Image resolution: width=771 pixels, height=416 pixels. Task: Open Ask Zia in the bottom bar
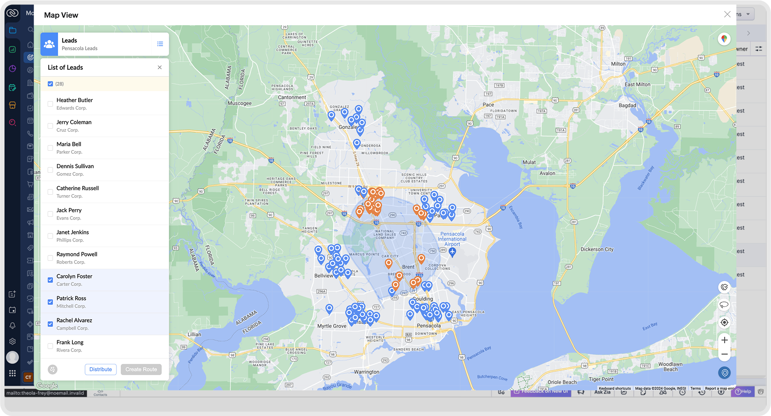pos(602,392)
